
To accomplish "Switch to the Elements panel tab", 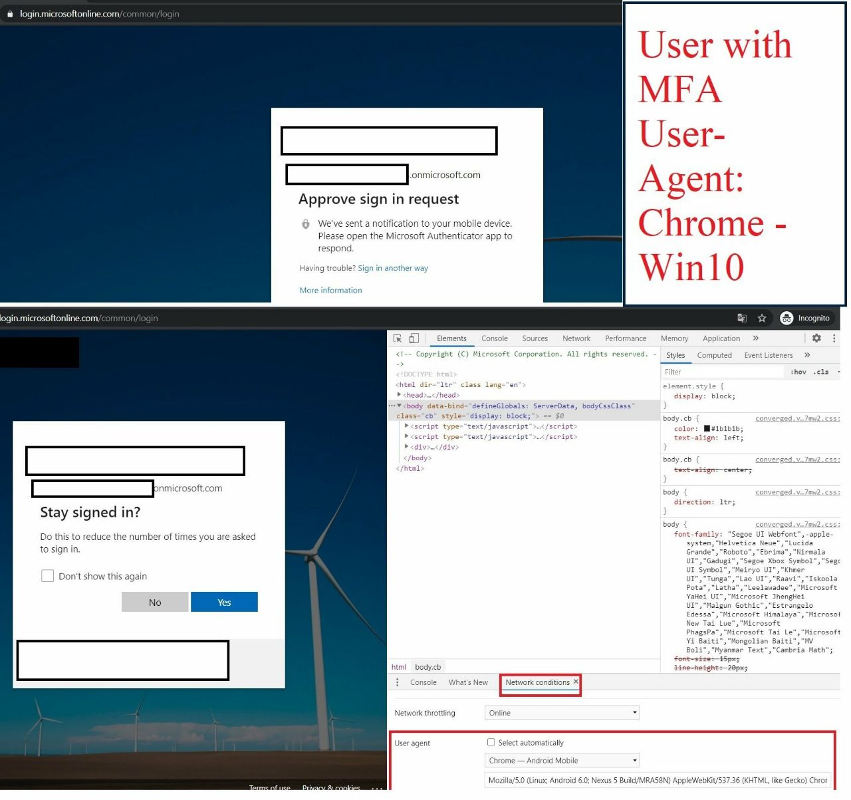I will [x=451, y=339].
